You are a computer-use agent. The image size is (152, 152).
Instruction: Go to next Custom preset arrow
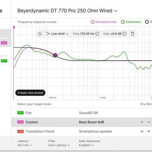(x=148, y=122)
